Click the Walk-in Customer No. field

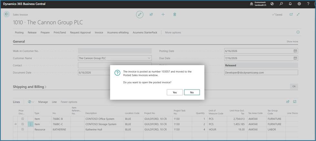(115, 51)
